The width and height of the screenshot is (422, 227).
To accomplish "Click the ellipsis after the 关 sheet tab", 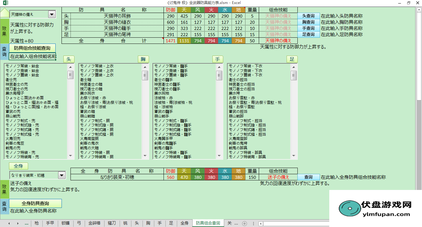I will tap(236, 223).
